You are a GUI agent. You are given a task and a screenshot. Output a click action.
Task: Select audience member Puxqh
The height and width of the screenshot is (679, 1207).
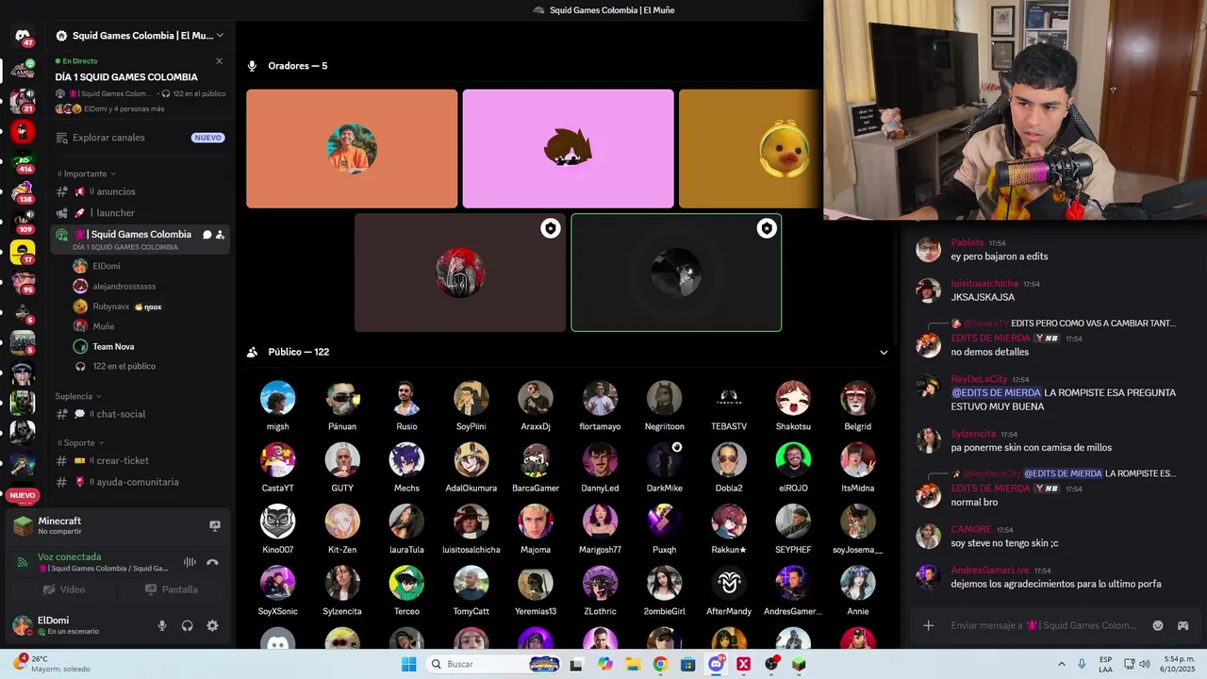665,528
